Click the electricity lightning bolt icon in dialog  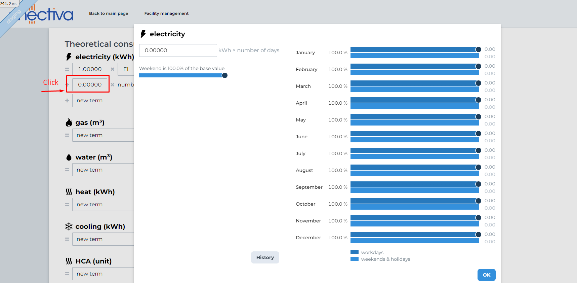pyautogui.click(x=143, y=34)
